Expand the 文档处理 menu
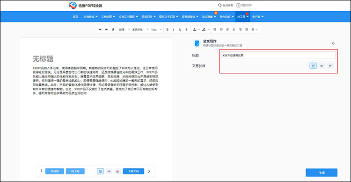Viewport: 351px width, 182px height. [x=108, y=16]
